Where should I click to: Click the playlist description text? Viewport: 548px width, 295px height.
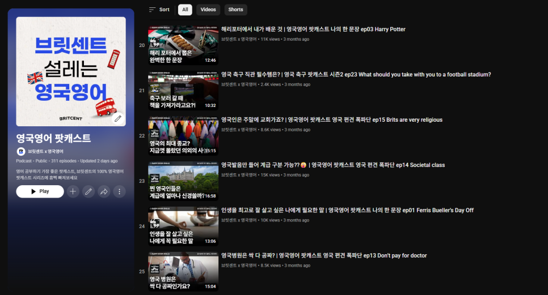(70, 175)
